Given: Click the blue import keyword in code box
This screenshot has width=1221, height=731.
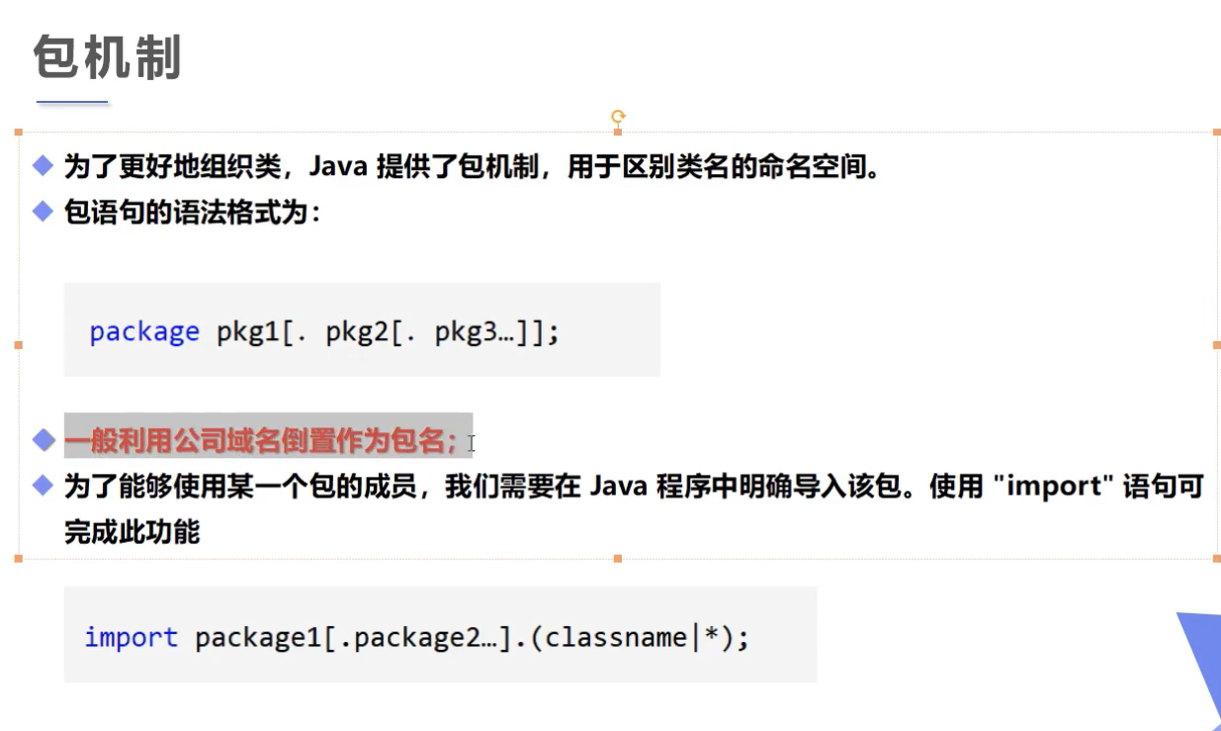Looking at the screenshot, I should pos(131,637).
